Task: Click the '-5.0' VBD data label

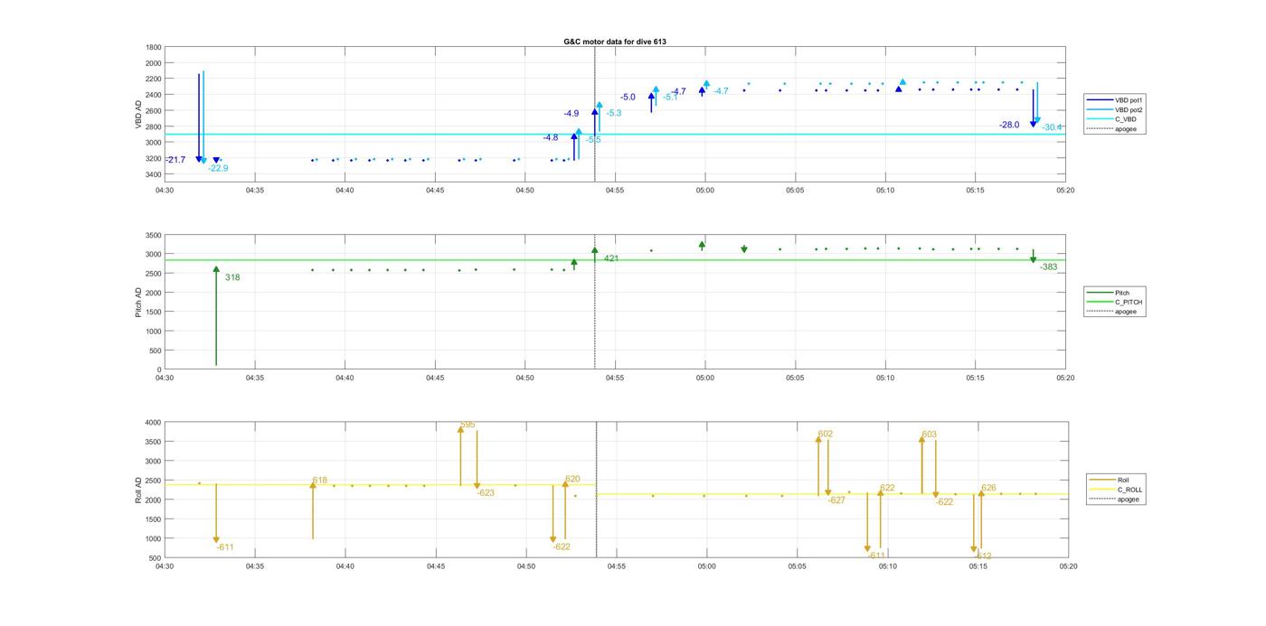Action: [x=628, y=97]
